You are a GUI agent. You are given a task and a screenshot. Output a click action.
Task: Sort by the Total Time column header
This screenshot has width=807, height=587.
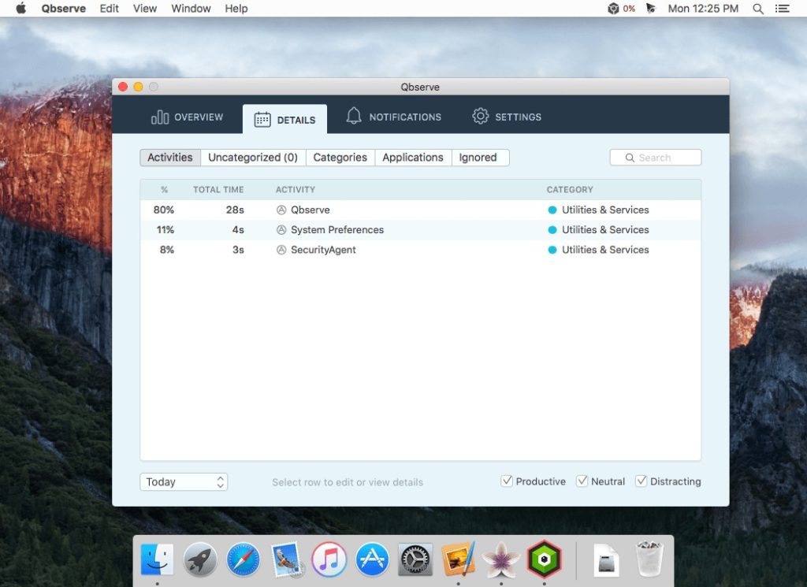click(218, 189)
